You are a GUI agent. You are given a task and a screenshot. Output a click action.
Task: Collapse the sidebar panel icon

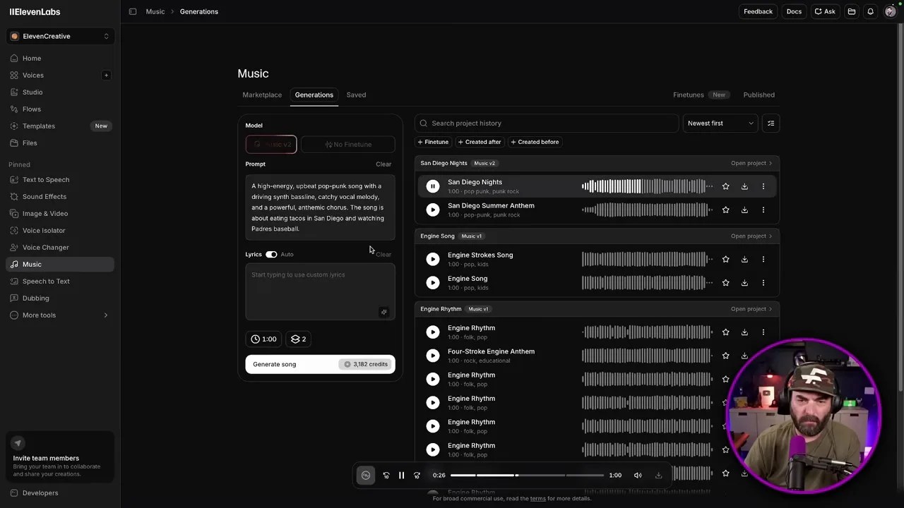pyautogui.click(x=133, y=11)
